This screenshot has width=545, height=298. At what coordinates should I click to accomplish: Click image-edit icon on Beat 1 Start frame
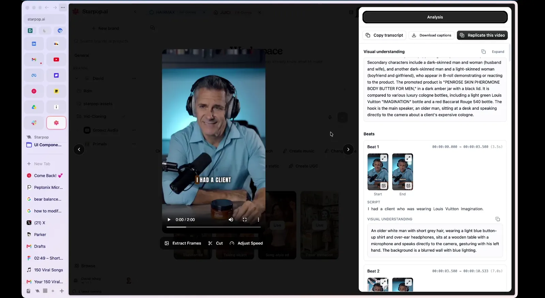coord(384,185)
